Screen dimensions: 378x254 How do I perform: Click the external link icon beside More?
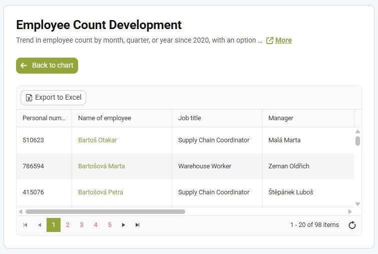[270, 41]
